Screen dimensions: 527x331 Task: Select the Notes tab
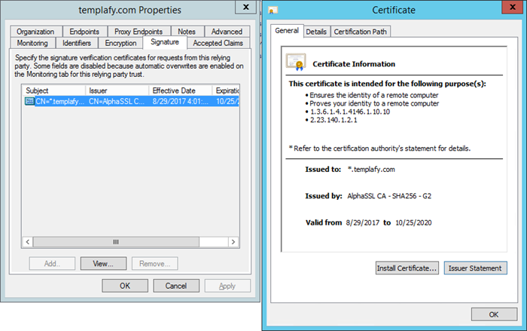pos(187,32)
